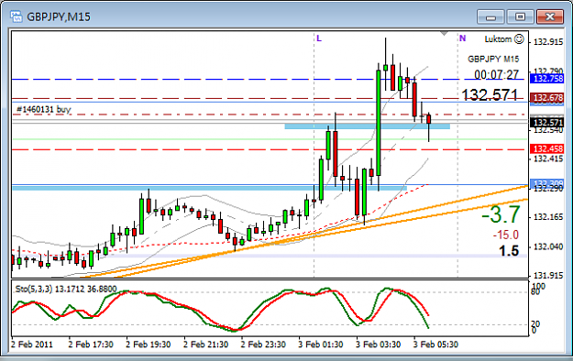Minimize the GBPJPY,M15 chart window
573x361 pixels.
tap(490, 16)
